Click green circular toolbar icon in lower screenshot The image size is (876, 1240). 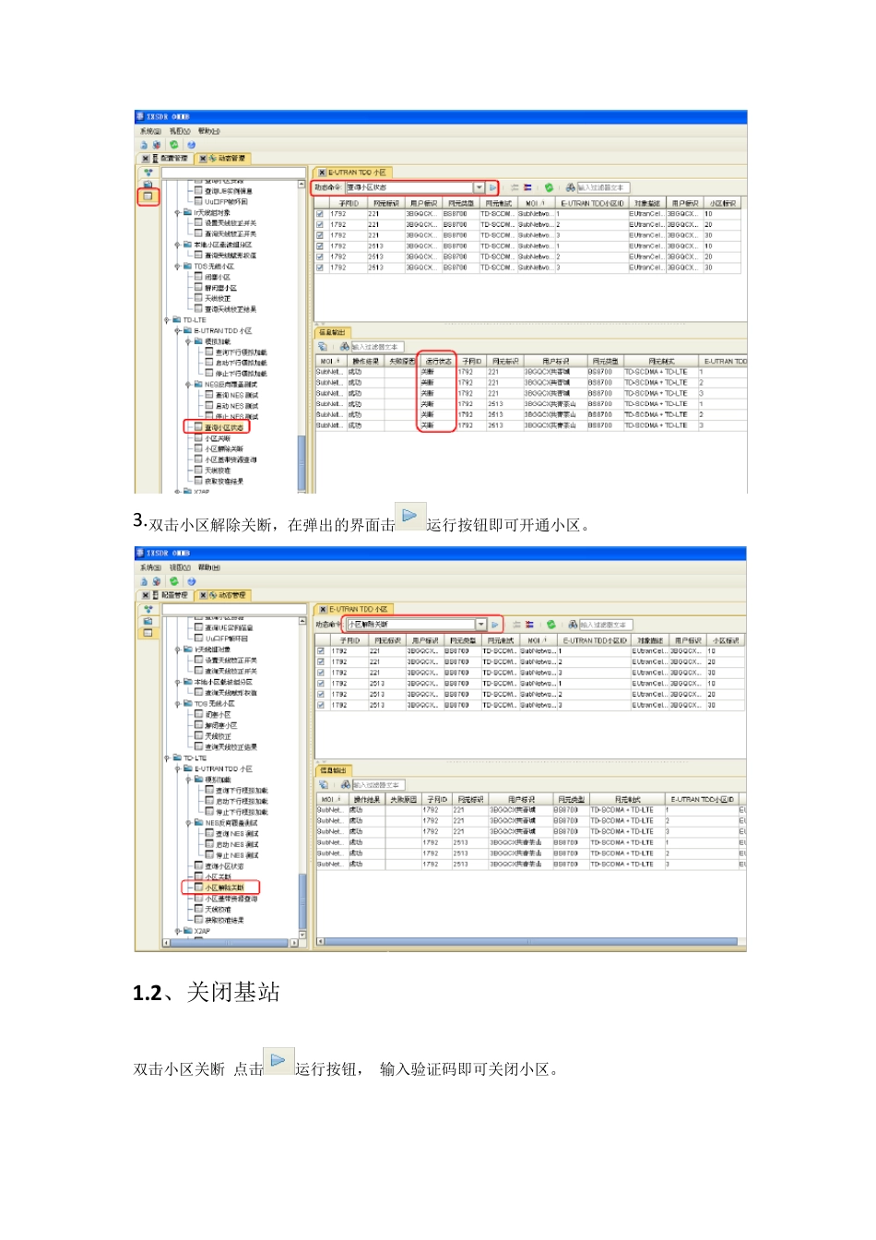click(174, 582)
